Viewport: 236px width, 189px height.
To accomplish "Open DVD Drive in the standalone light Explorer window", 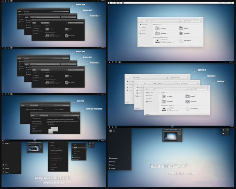I will [x=185, y=41].
